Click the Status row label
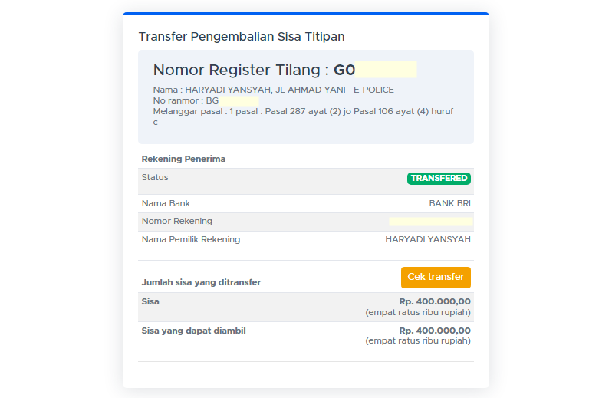 (x=155, y=177)
